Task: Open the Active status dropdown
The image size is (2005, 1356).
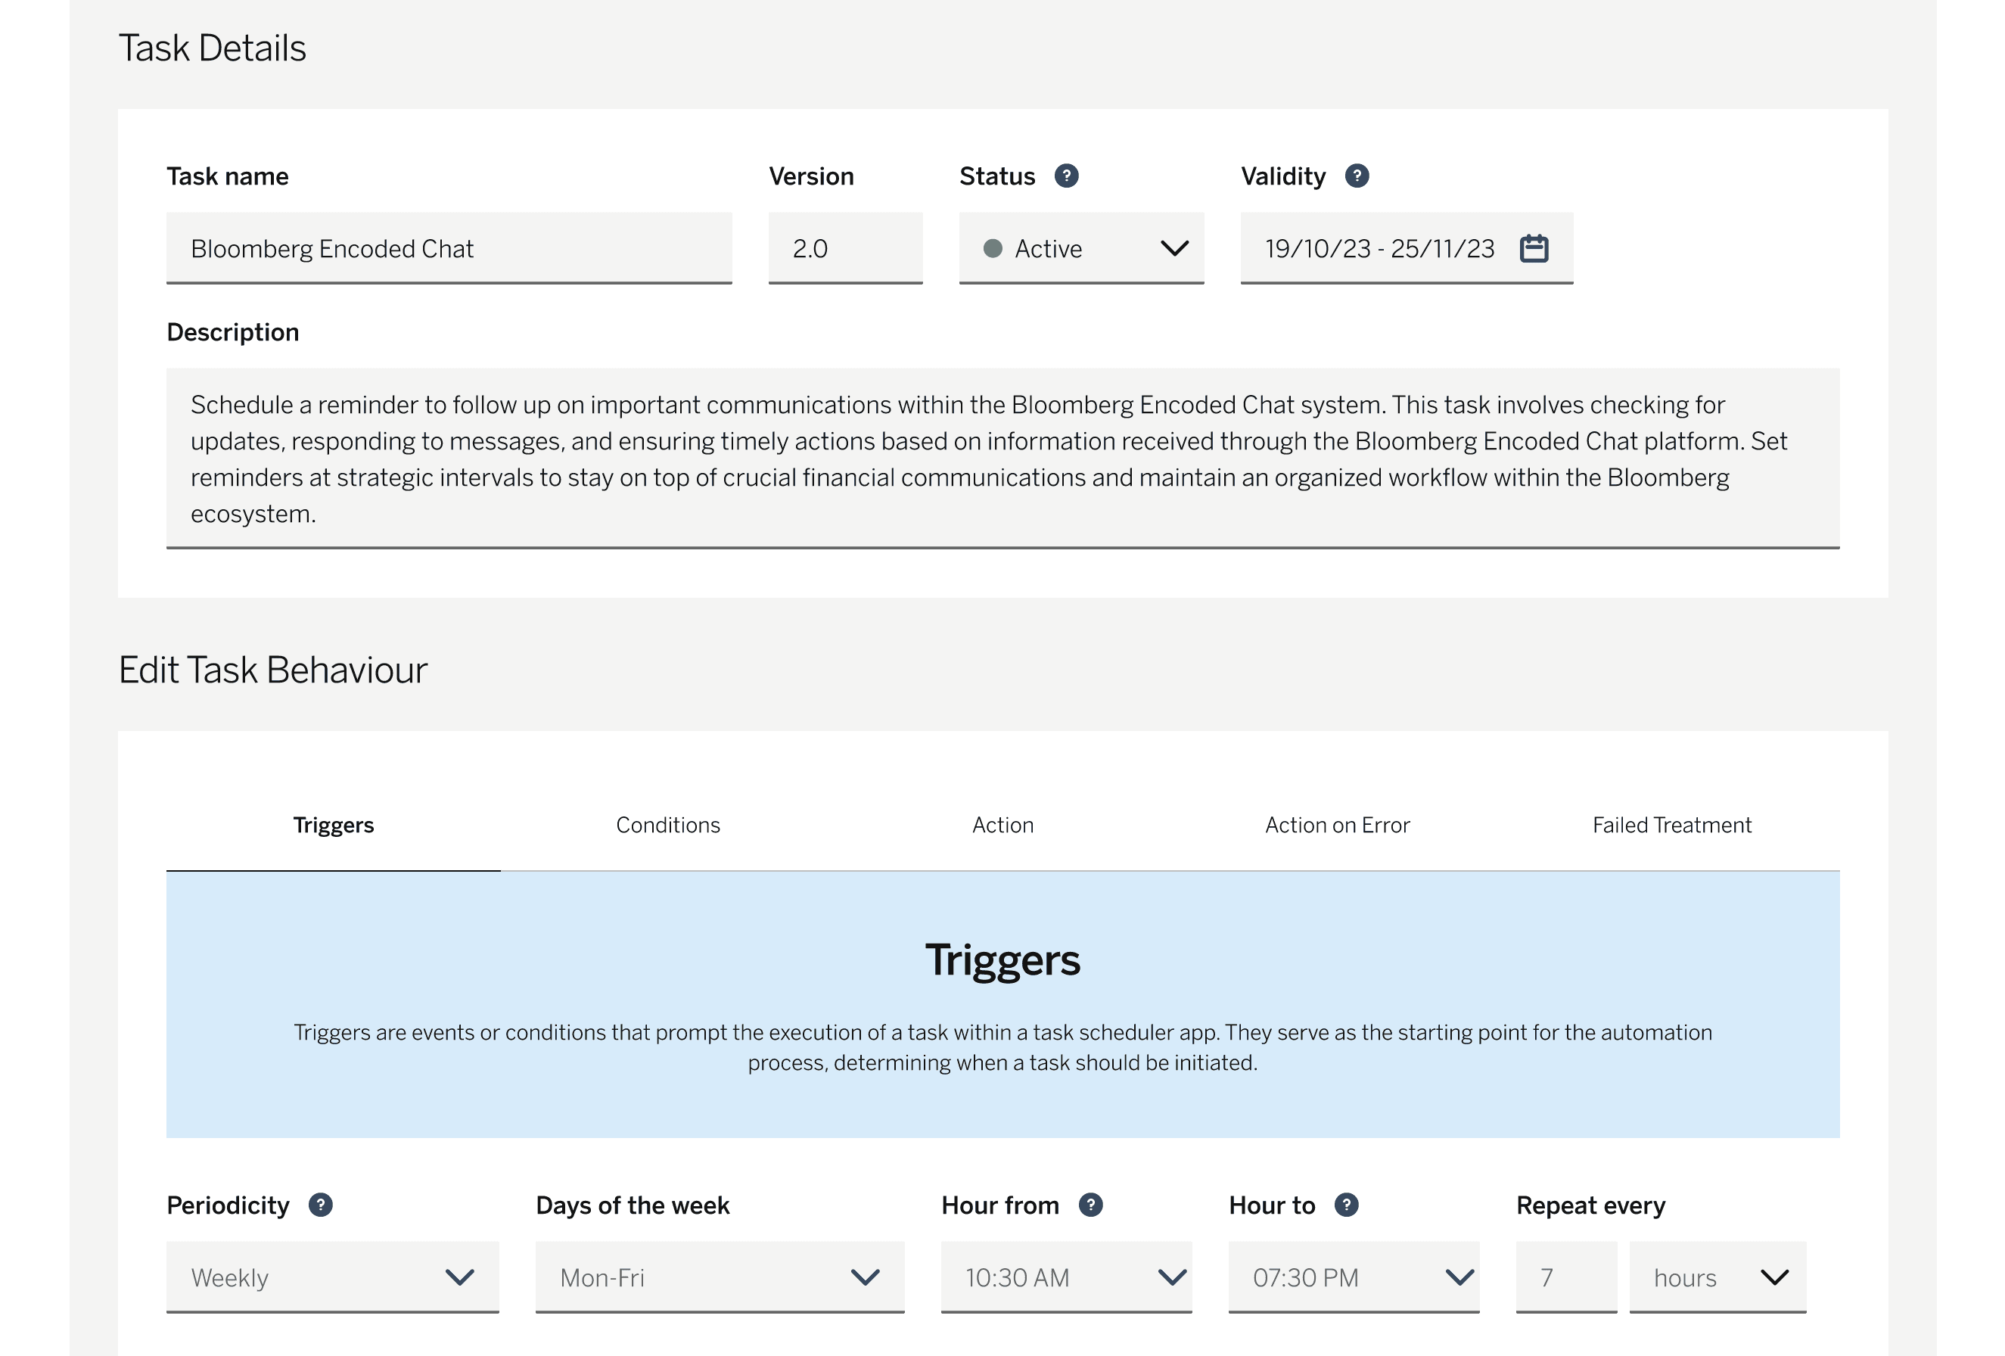Action: pyautogui.click(x=1081, y=248)
